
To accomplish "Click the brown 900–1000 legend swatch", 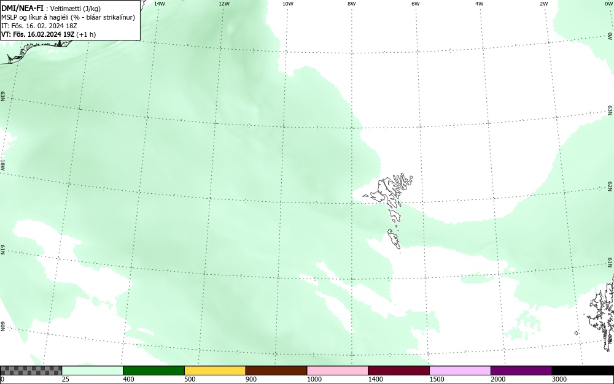I will click(x=276, y=371).
